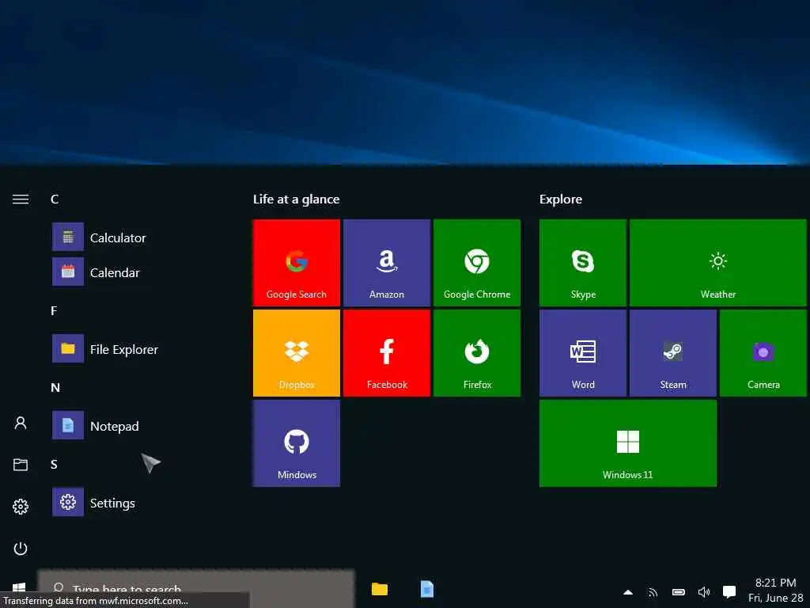Open File Explorer from app list
The height and width of the screenshot is (608, 810).
point(105,349)
